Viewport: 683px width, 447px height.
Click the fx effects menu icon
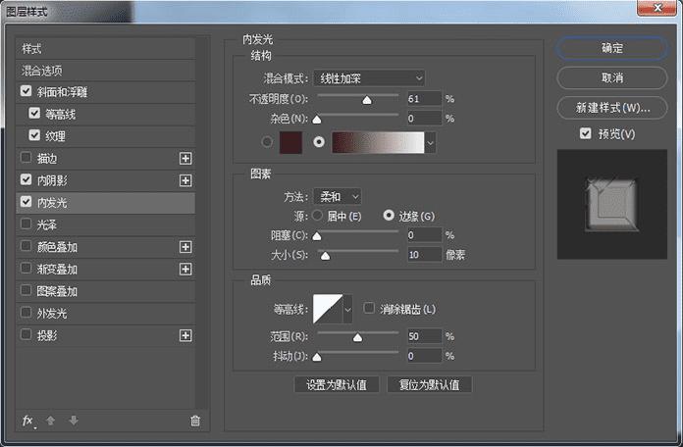pyautogui.click(x=28, y=421)
